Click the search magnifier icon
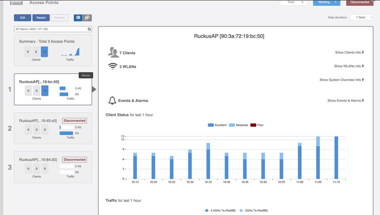Image resolution: width=380 pixels, height=215 pixels. [x=89, y=29]
